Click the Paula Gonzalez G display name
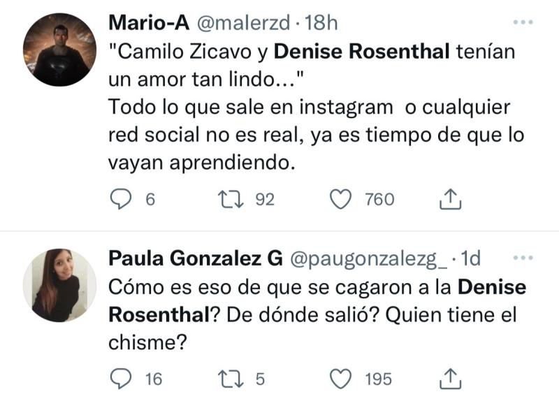This screenshot has width=559, height=401. [x=195, y=258]
